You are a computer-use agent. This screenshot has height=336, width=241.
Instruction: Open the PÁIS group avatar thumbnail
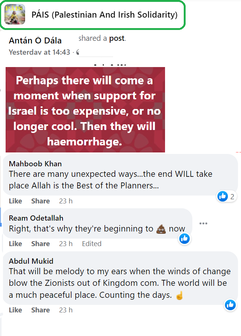coord(15,15)
